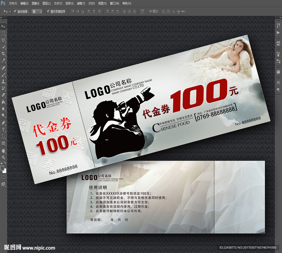282x253 pixels.
Task: Select the Paint Bucket tool
Action: [x=3, y=102]
